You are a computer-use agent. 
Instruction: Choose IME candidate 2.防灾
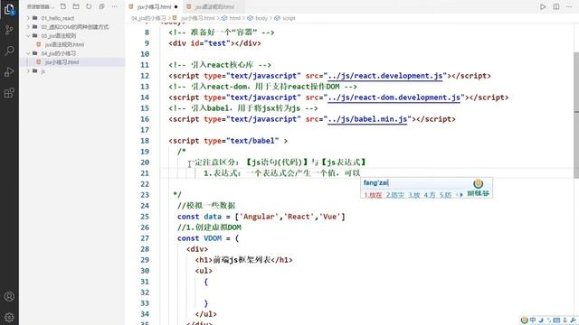(395, 195)
